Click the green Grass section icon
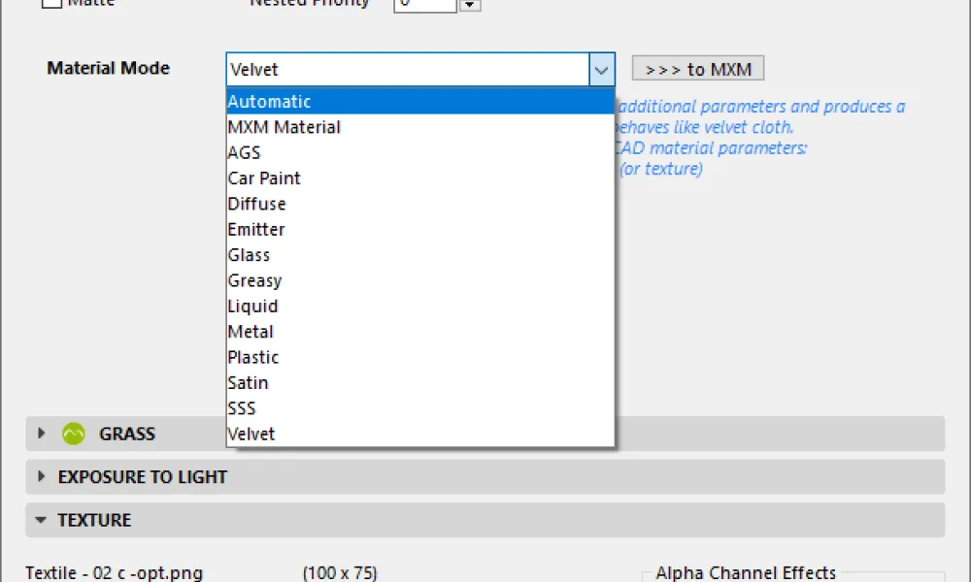This screenshot has height=582, width=971. [74, 434]
